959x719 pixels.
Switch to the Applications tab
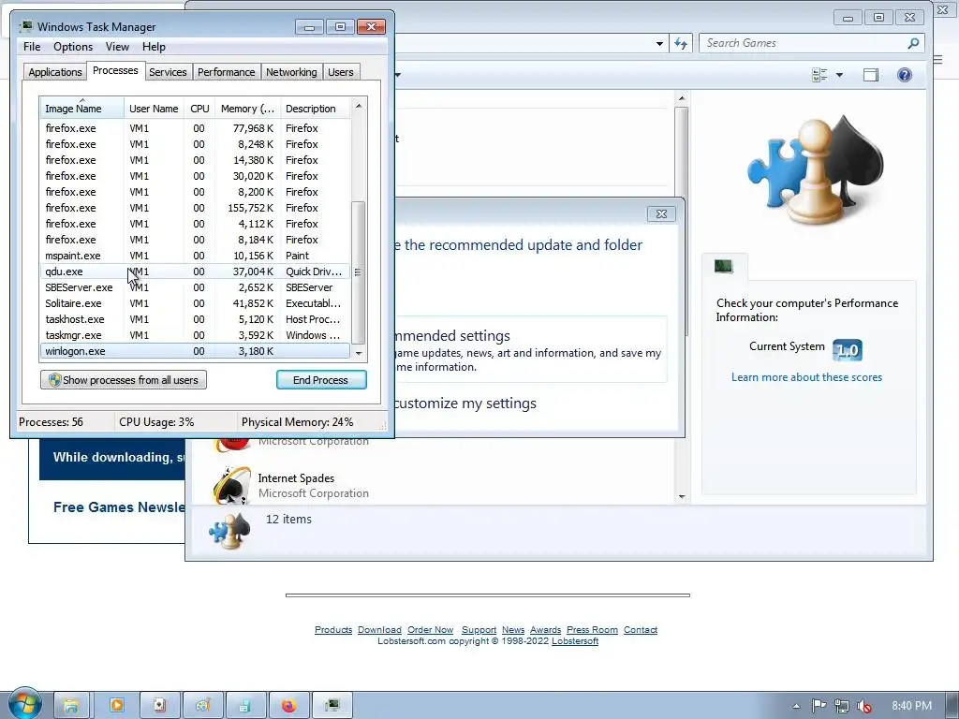pos(55,72)
